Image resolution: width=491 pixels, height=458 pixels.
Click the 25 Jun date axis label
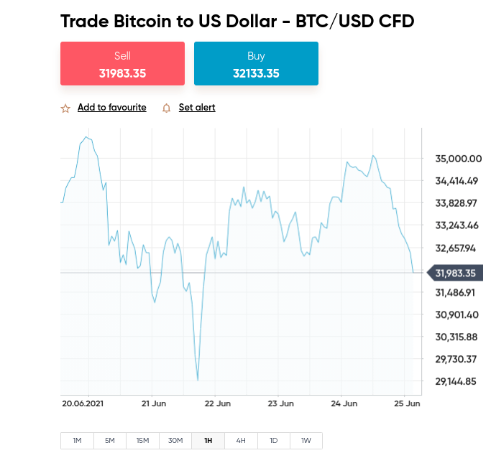coord(407,403)
